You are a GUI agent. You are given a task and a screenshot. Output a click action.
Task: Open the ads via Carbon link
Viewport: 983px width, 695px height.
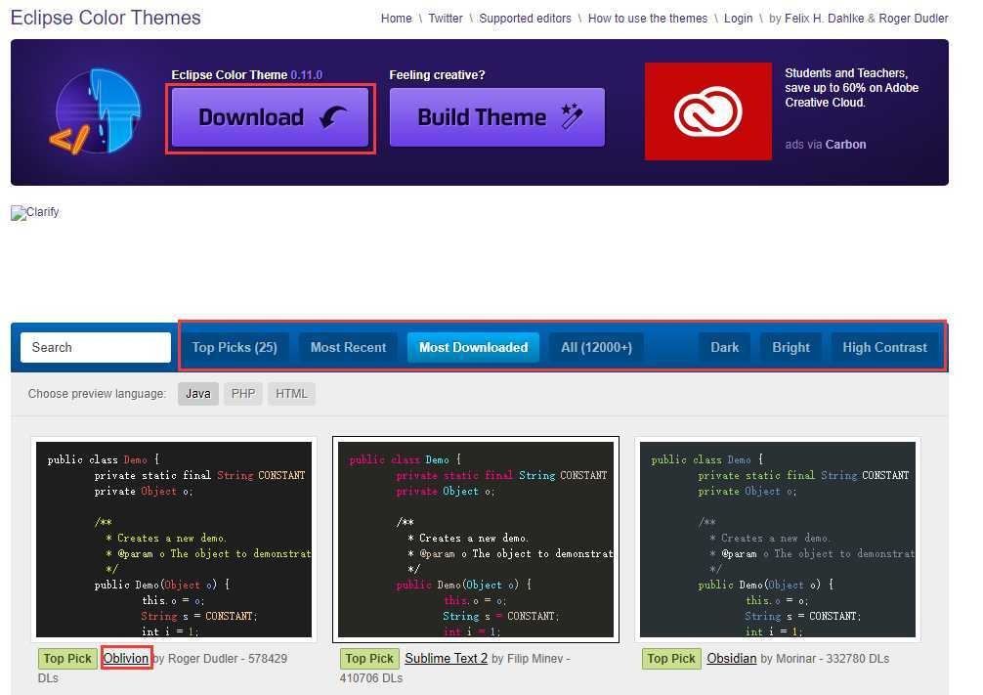[x=826, y=145]
